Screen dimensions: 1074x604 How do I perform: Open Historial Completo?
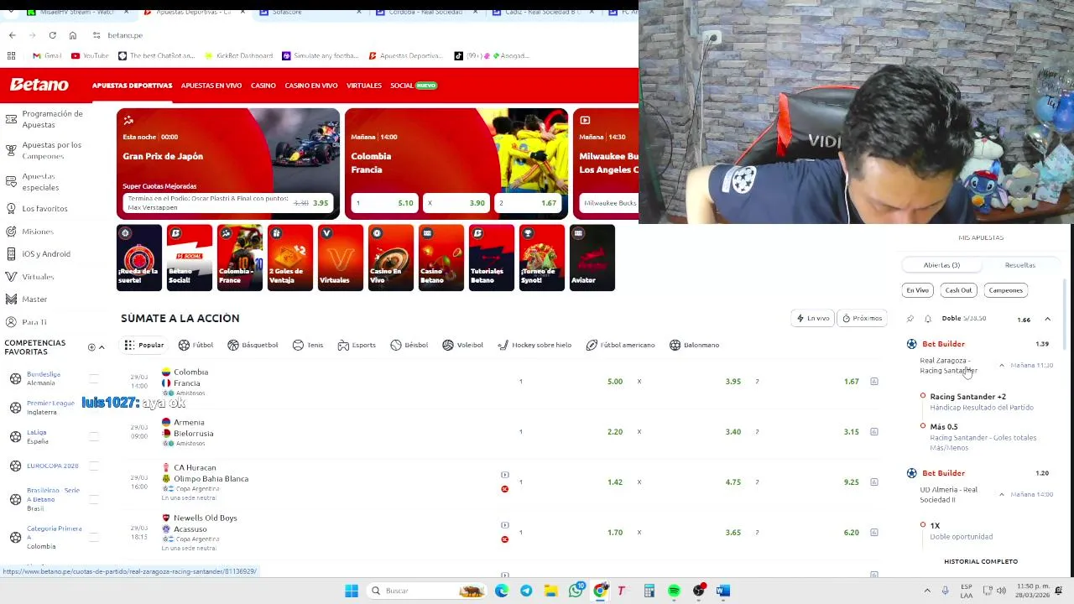click(x=981, y=561)
